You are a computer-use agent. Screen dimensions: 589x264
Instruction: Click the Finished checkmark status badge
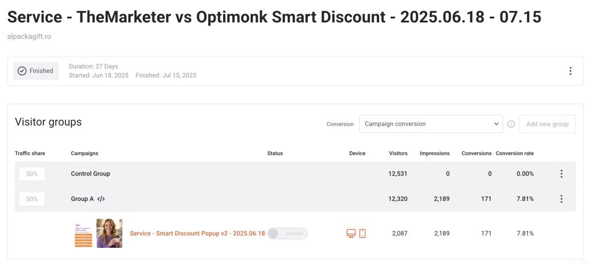[x=36, y=71]
